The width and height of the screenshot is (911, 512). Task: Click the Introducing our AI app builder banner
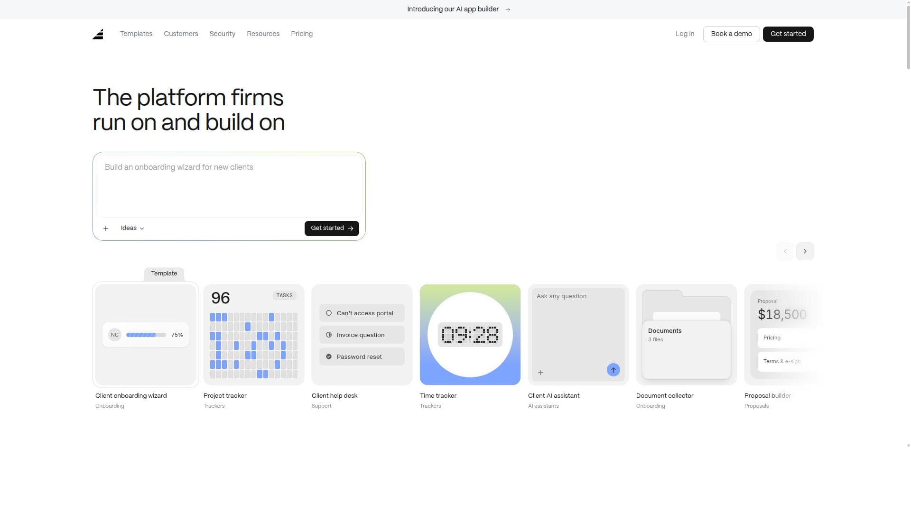[453, 9]
